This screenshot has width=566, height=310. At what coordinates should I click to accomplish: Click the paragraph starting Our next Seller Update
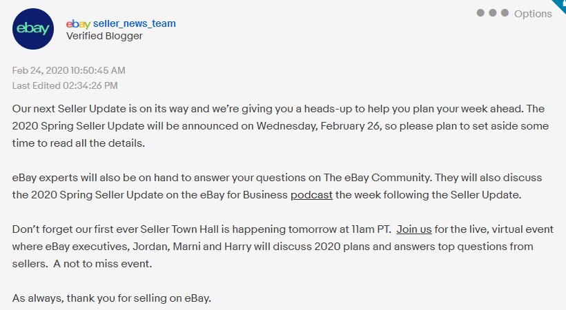[x=280, y=126]
